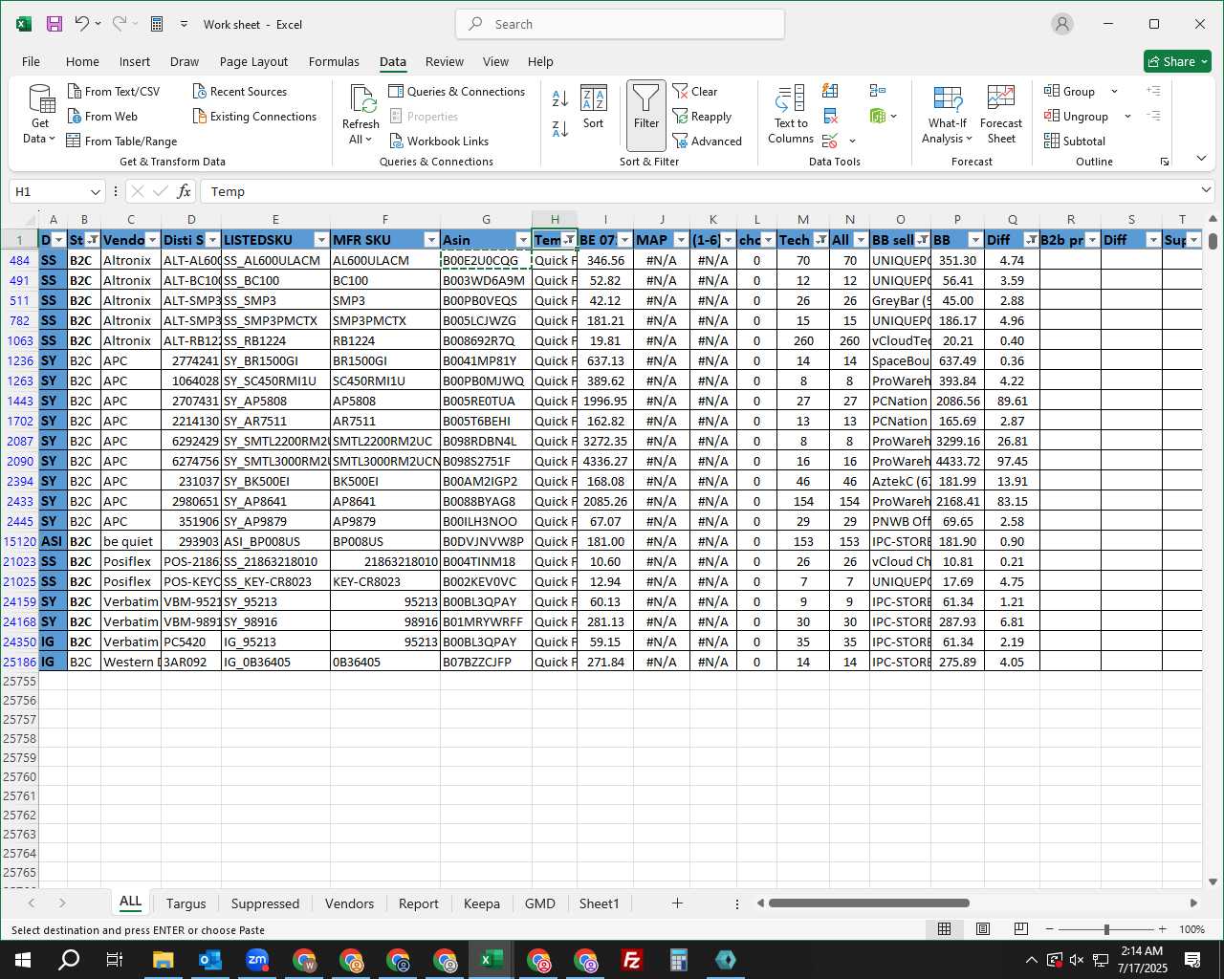Image resolution: width=1224 pixels, height=979 pixels.
Task: Open the BE 07 column filter dropdown
Action: click(624, 240)
